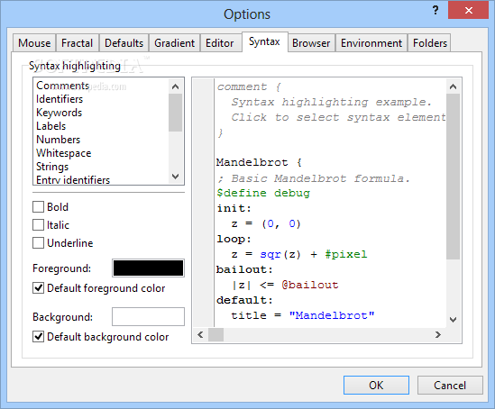Select Entry identifiers list item
The image size is (495, 409).
(101, 180)
